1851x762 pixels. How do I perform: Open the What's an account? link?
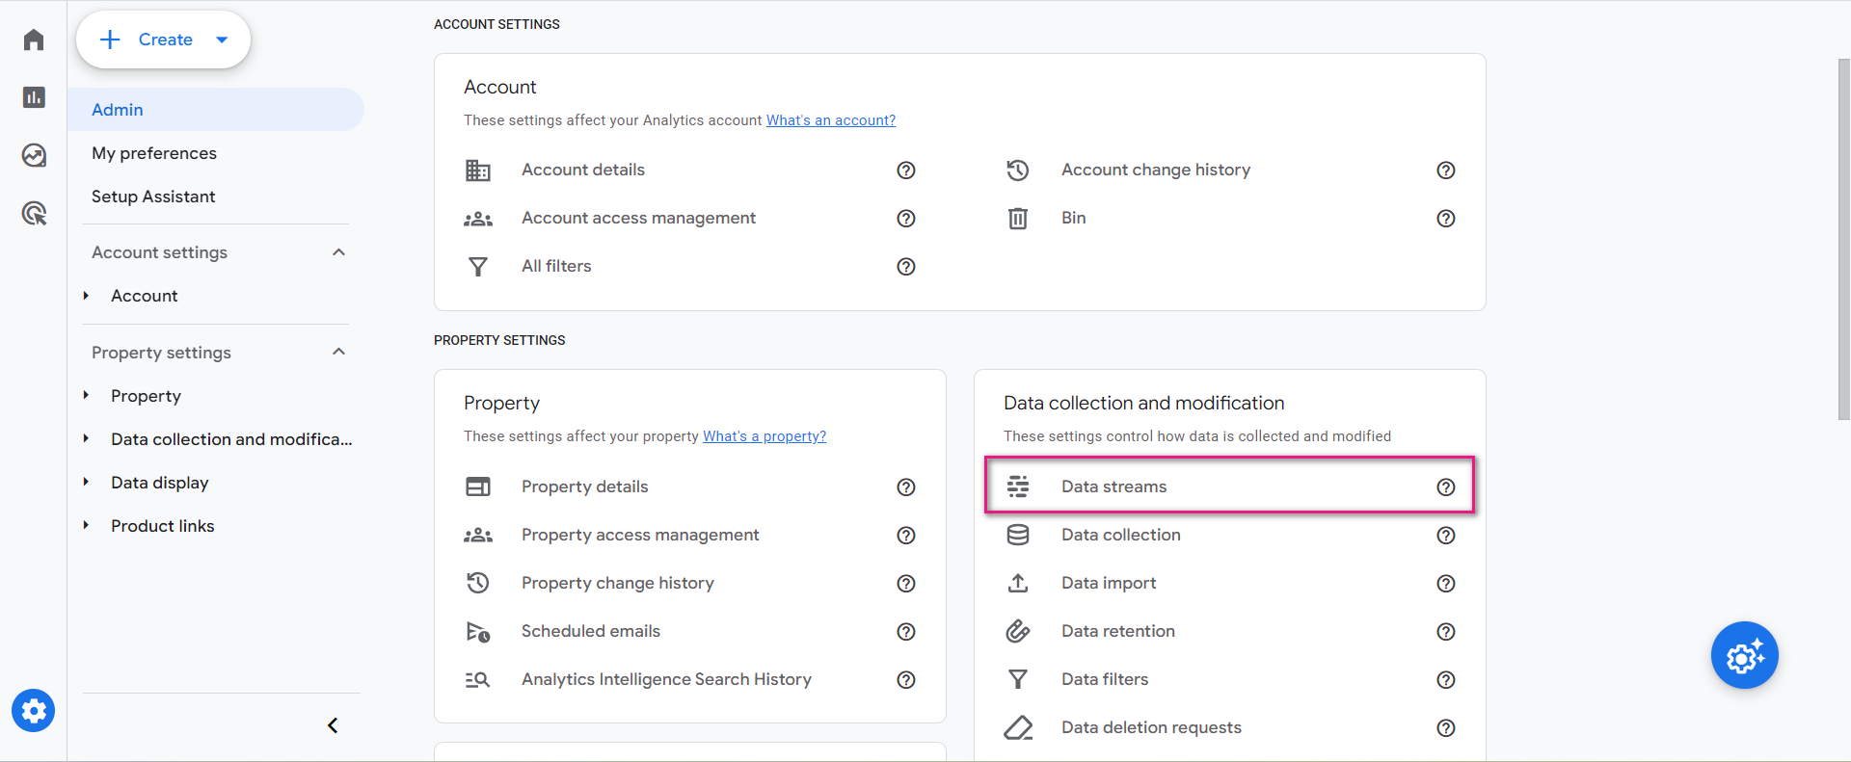[x=831, y=120]
